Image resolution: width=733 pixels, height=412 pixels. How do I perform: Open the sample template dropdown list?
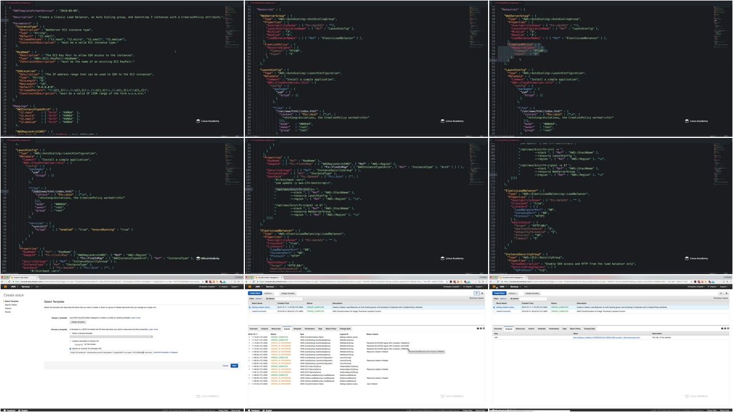click(111, 336)
